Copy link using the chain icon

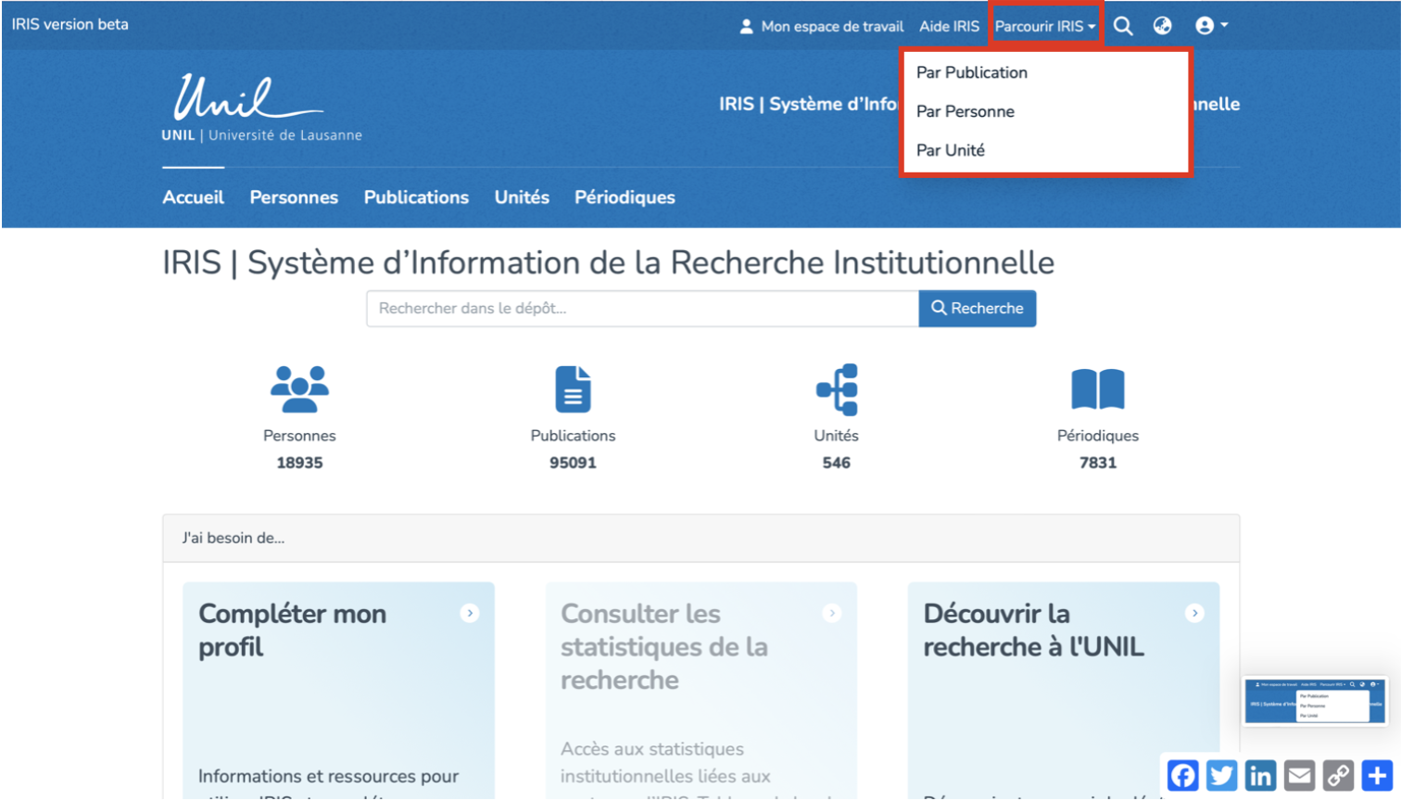click(1338, 775)
